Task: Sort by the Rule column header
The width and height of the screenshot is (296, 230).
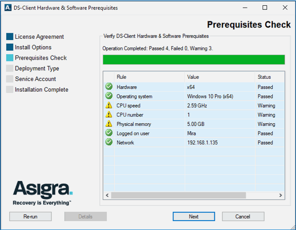Action: pos(149,77)
